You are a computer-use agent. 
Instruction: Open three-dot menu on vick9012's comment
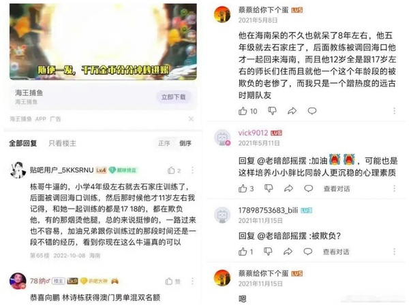[394, 188]
